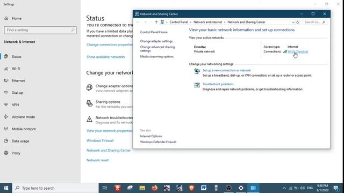Click the Network and Internet breadcrumb
This screenshot has height=193, width=344.
(x=207, y=22)
